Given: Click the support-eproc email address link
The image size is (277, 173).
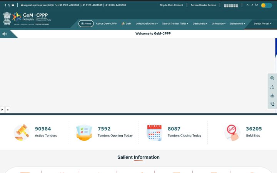Looking at the screenshot, I should pyautogui.click(x=37, y=5).
